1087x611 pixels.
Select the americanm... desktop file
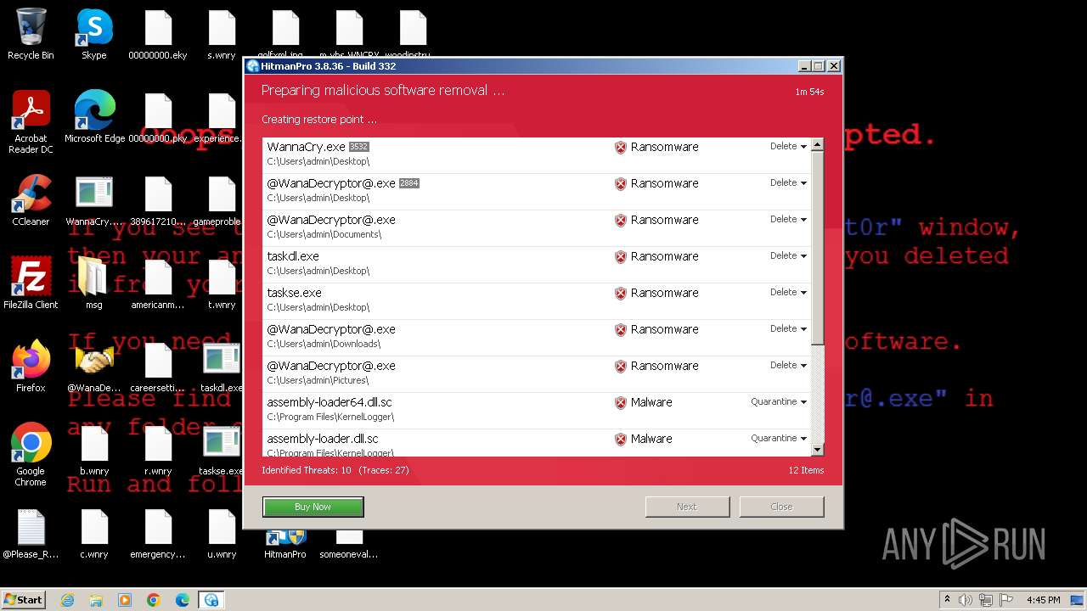pyautogui.click(x=158, y=283)
